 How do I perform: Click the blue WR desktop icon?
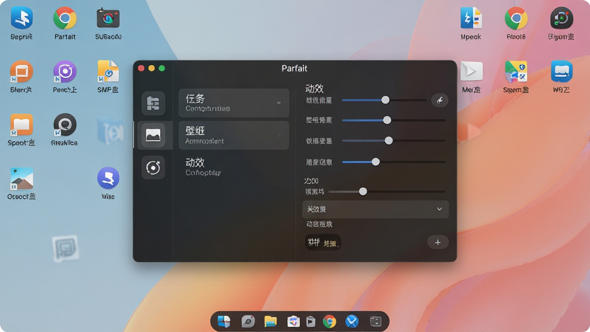coord(561,71)
